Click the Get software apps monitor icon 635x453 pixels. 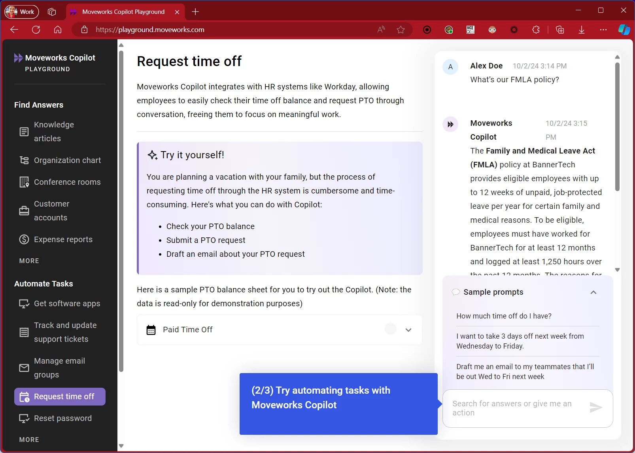click(24, 304)
